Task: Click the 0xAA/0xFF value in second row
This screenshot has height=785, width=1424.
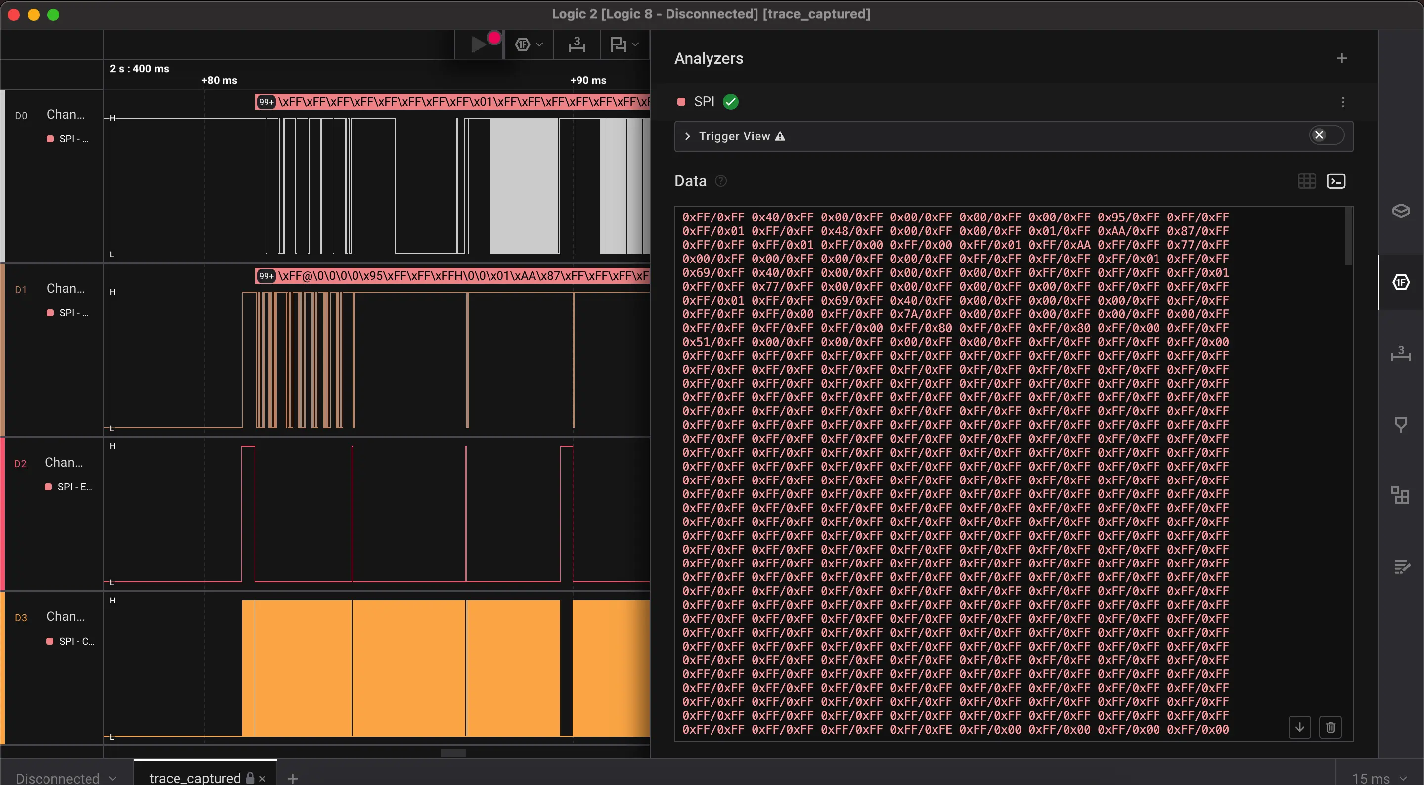Action: pos(1128,231)
